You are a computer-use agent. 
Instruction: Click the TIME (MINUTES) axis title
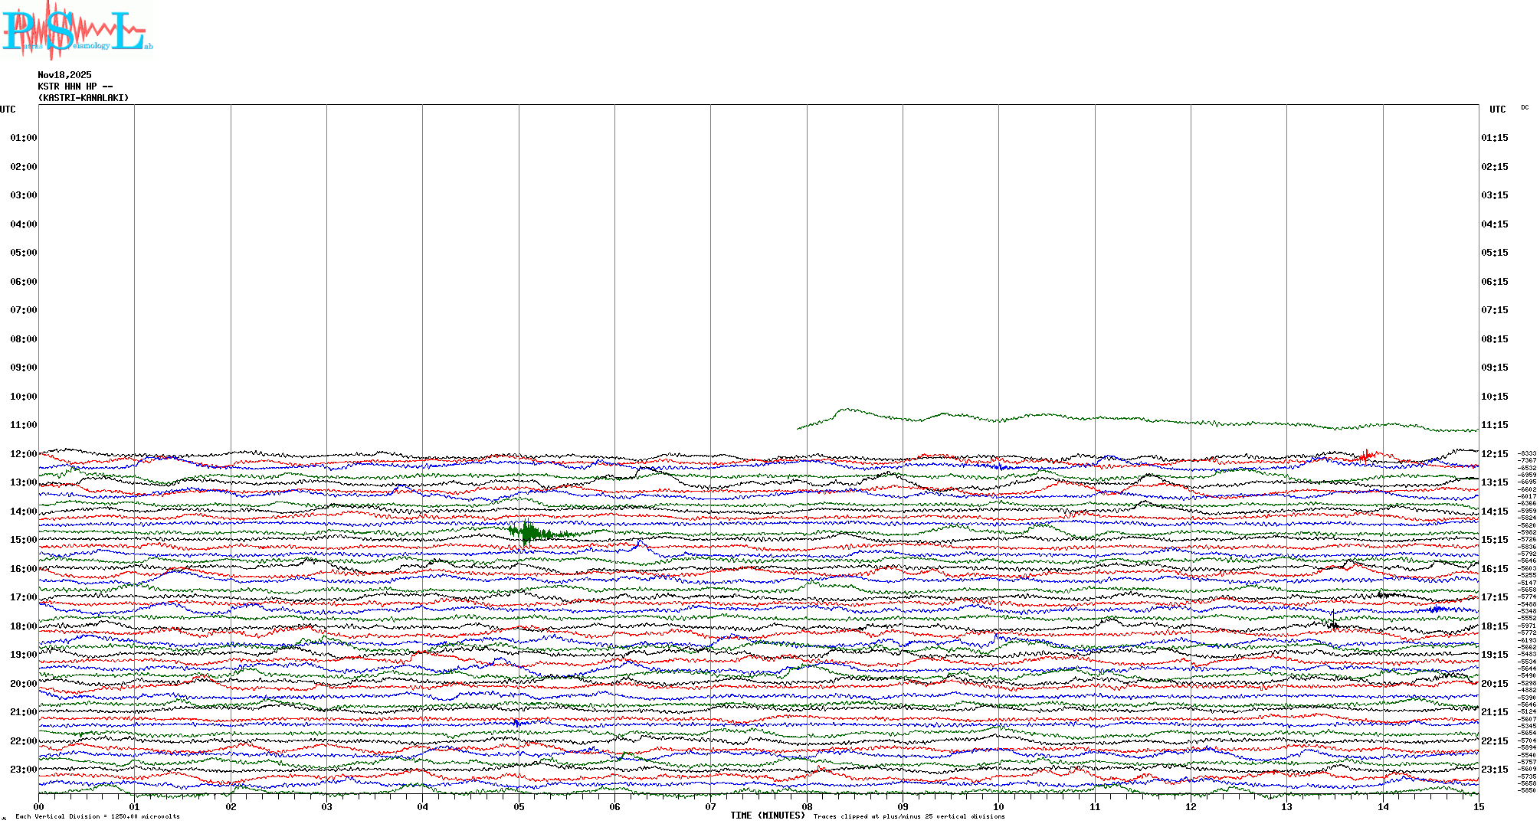767,816
